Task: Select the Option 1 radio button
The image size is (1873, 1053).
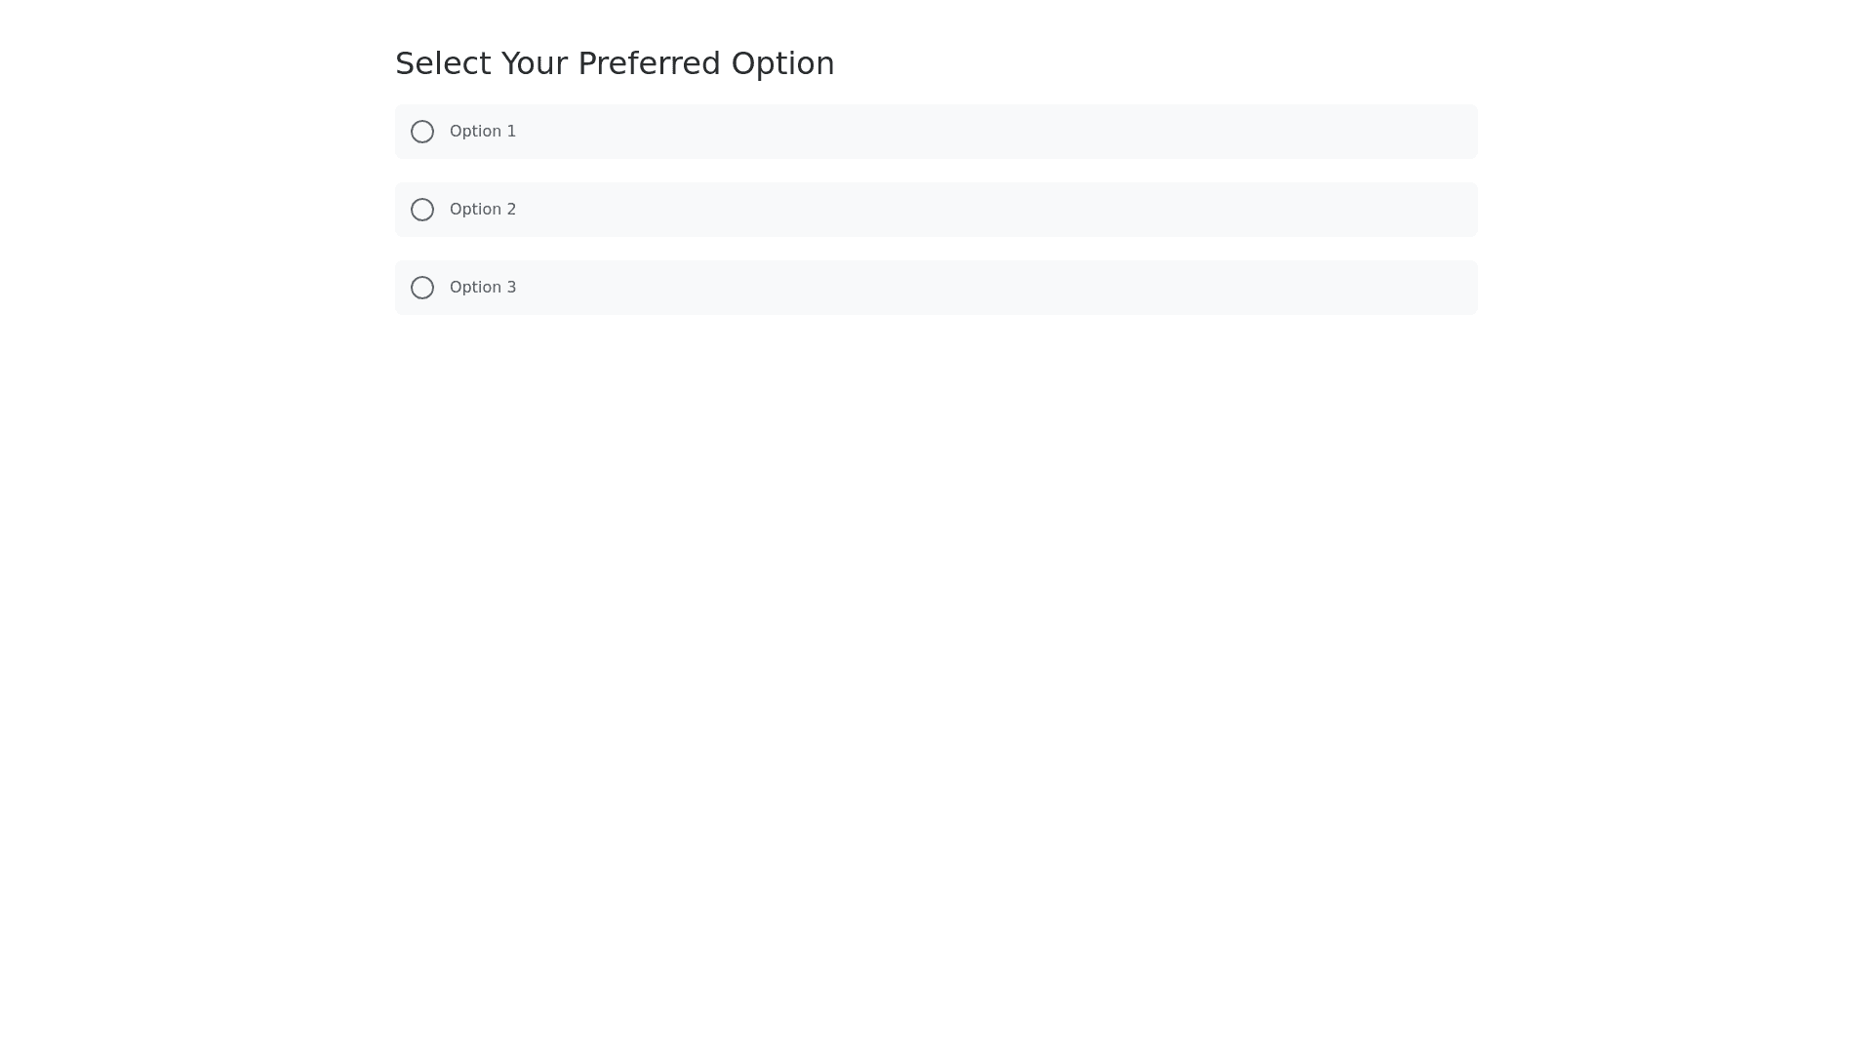Action: point(422,132)
